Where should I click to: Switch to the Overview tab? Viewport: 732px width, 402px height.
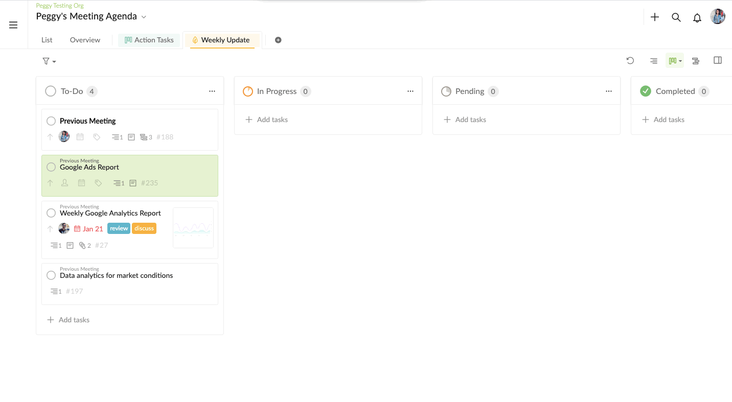pos(85,40)
